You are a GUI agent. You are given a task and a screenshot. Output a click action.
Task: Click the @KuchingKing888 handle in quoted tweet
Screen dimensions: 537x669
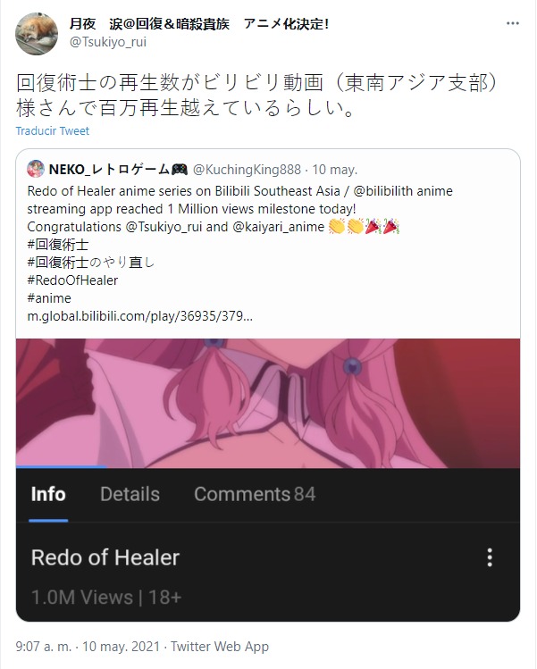[x=248, y=170]
